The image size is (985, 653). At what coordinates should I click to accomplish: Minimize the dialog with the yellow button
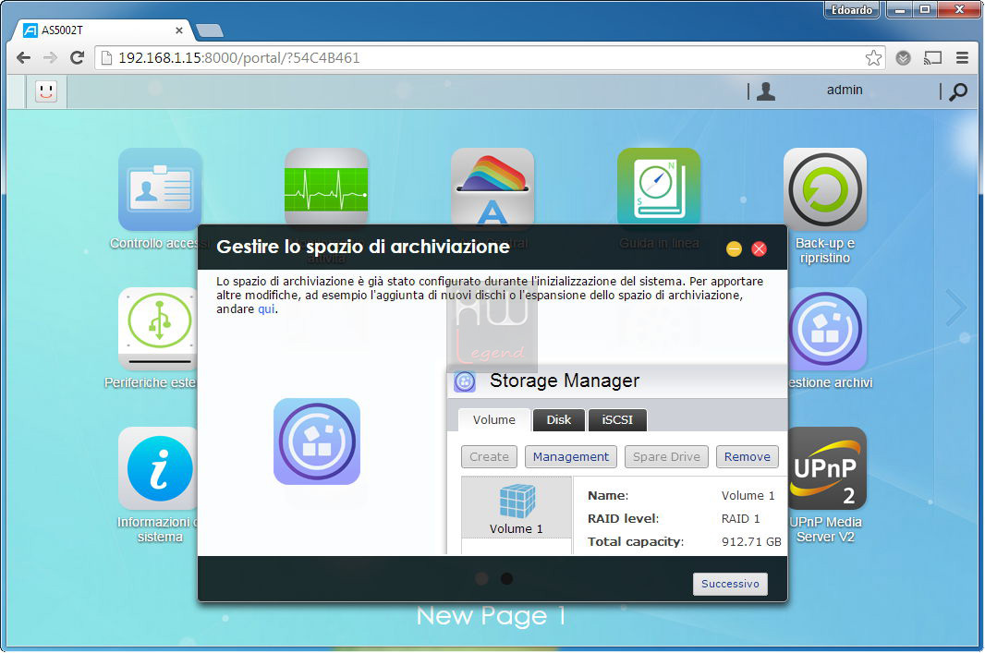pyautogui.click(x=734, y=249)
